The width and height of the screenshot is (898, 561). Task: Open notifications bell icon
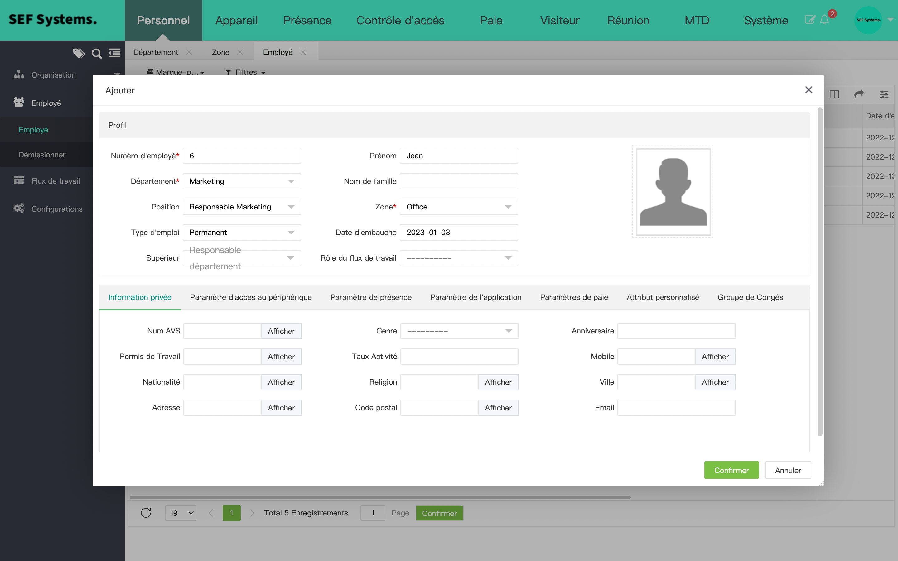click(x=824, y=20)
